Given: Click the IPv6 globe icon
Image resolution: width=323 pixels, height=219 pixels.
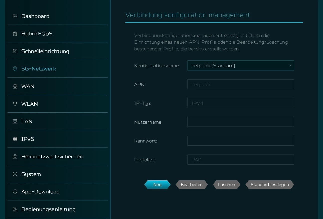Looking at the screenshot, I should (15, 139).
